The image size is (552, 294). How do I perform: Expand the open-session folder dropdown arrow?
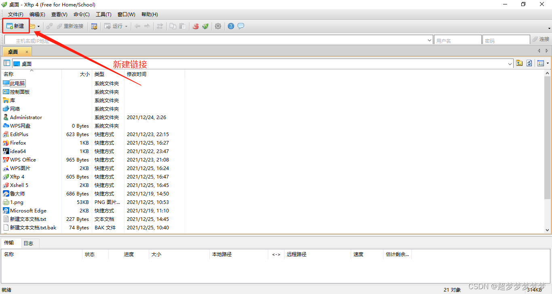(x=38, y=26)
